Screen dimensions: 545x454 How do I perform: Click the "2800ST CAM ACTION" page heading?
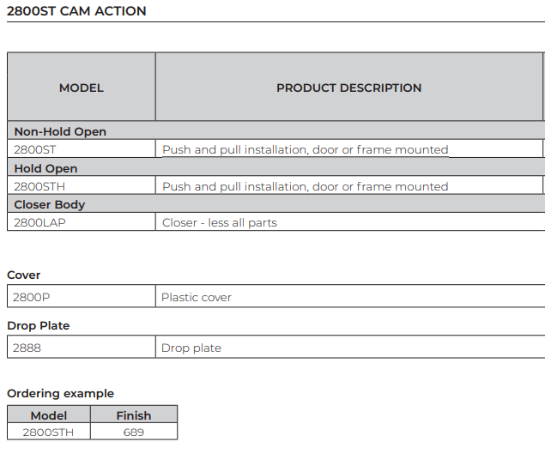(x=76, y=11)
